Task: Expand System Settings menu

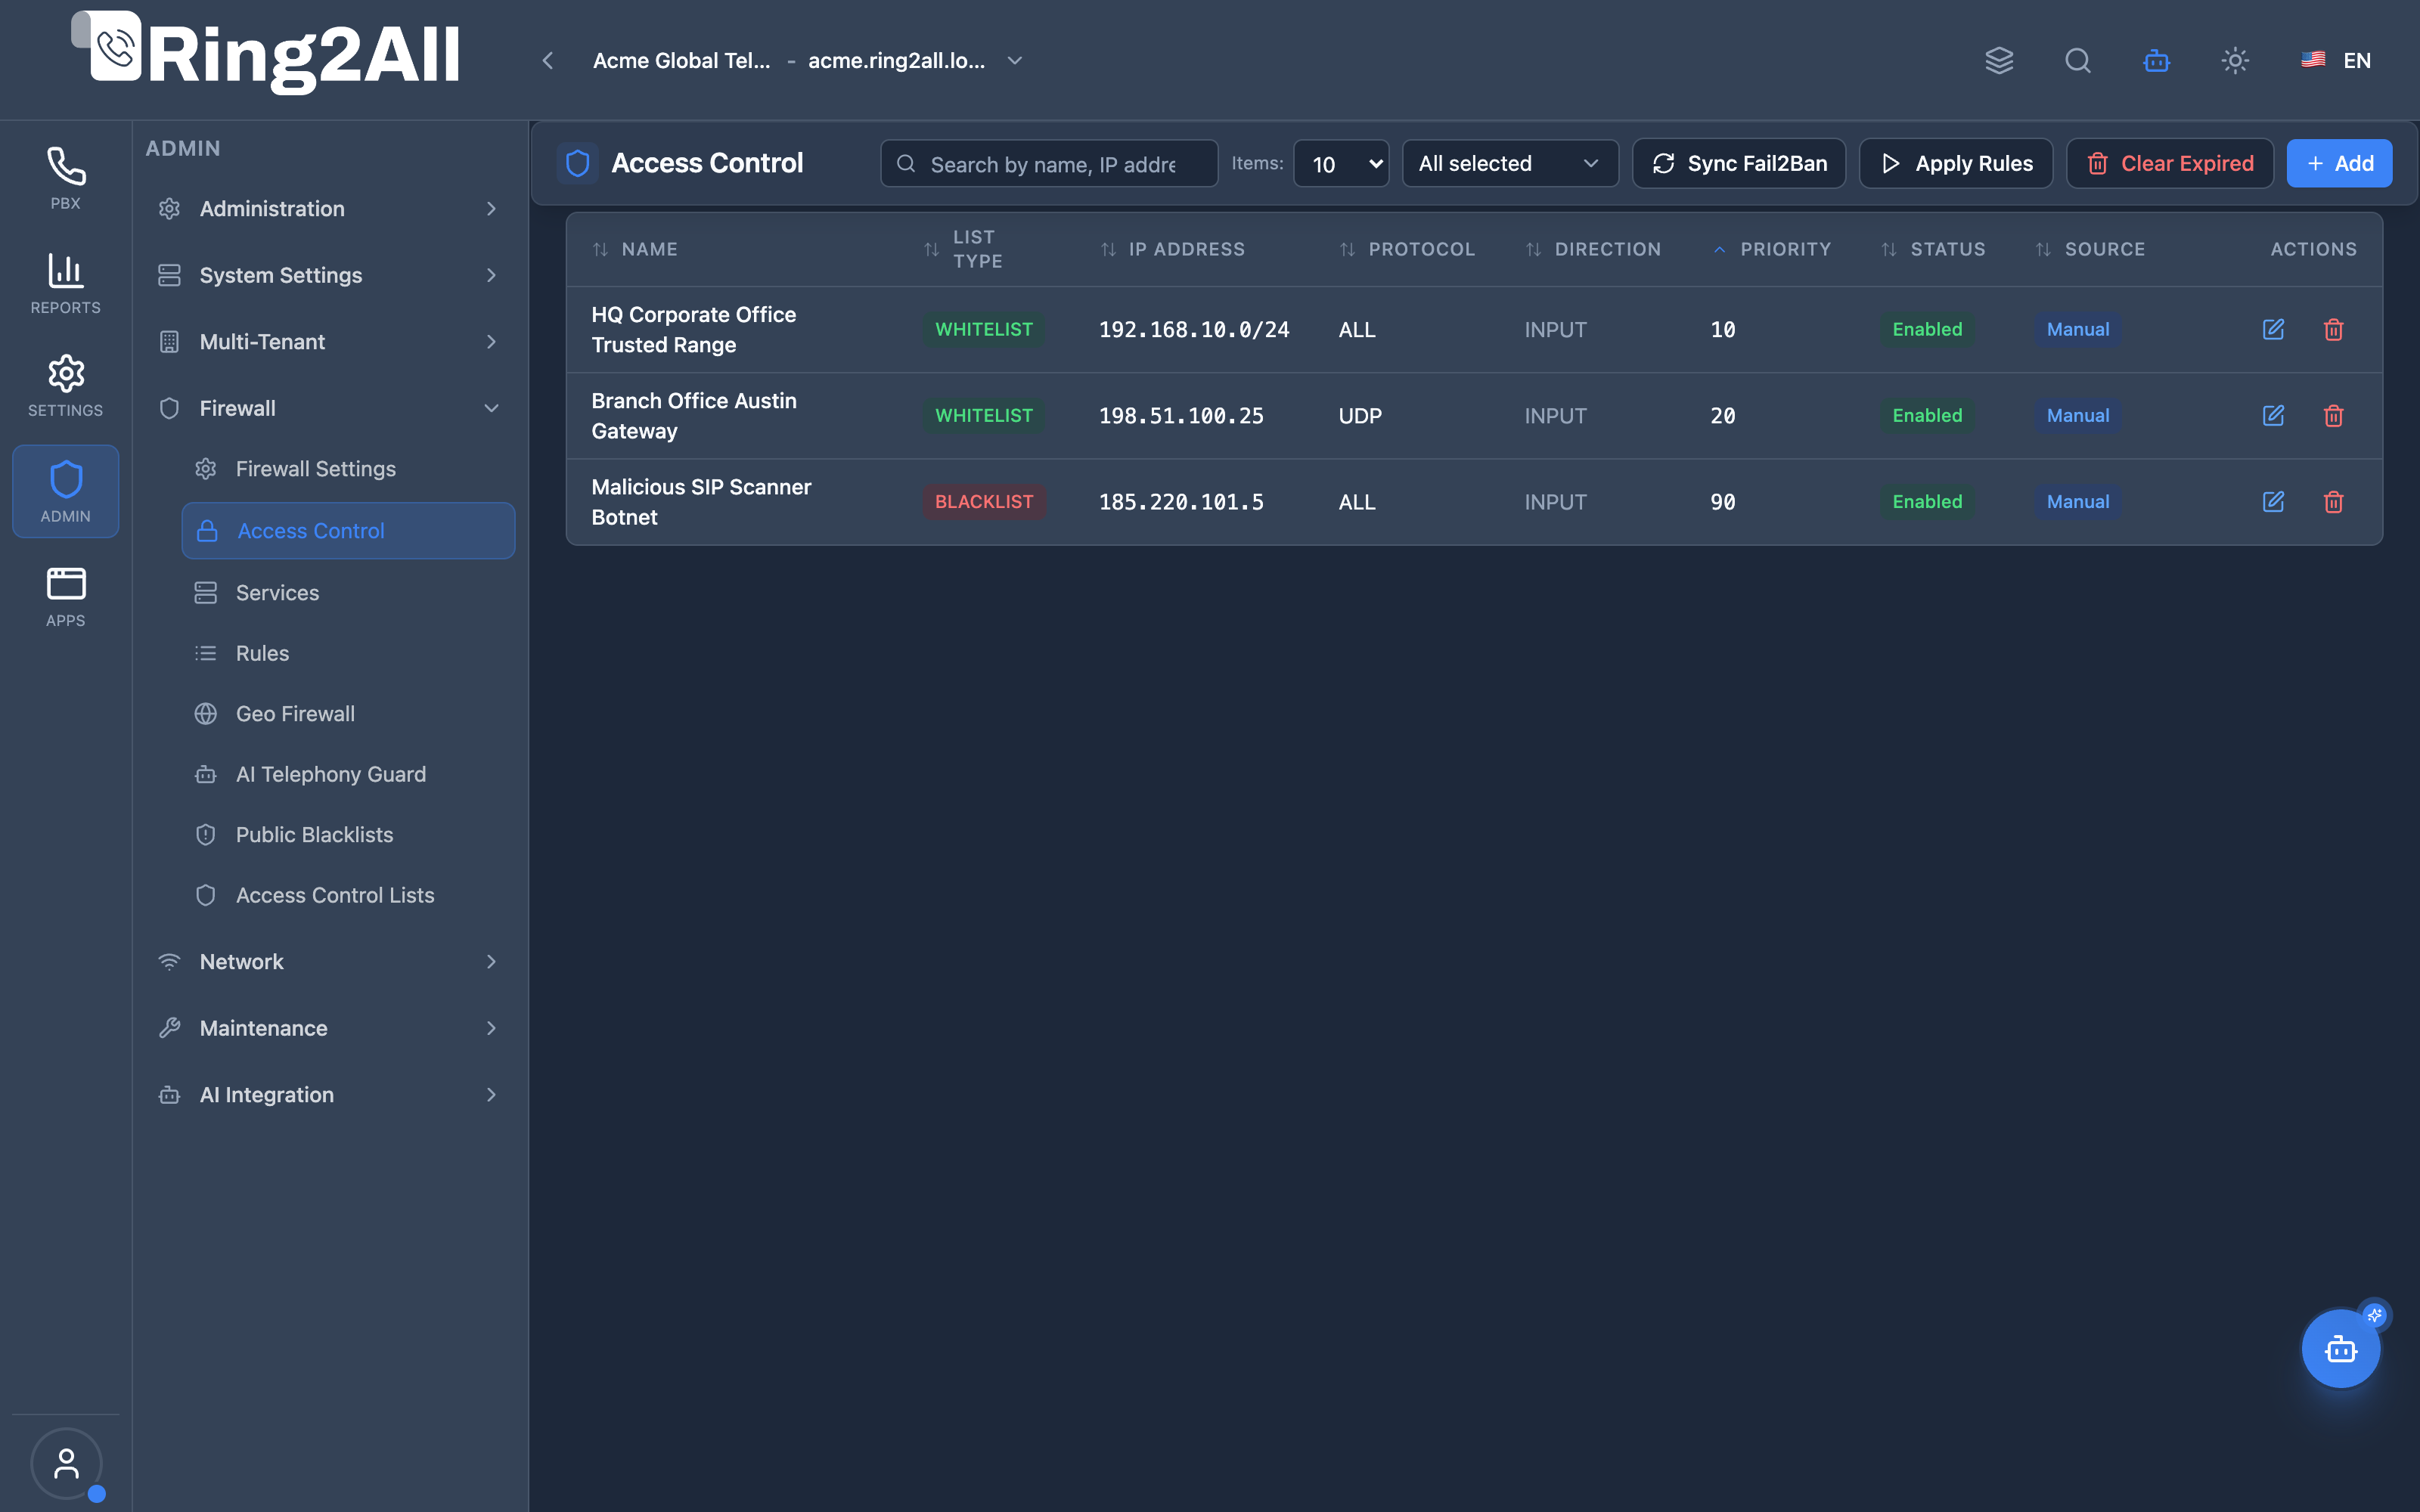Action: (x=328, y=275)
